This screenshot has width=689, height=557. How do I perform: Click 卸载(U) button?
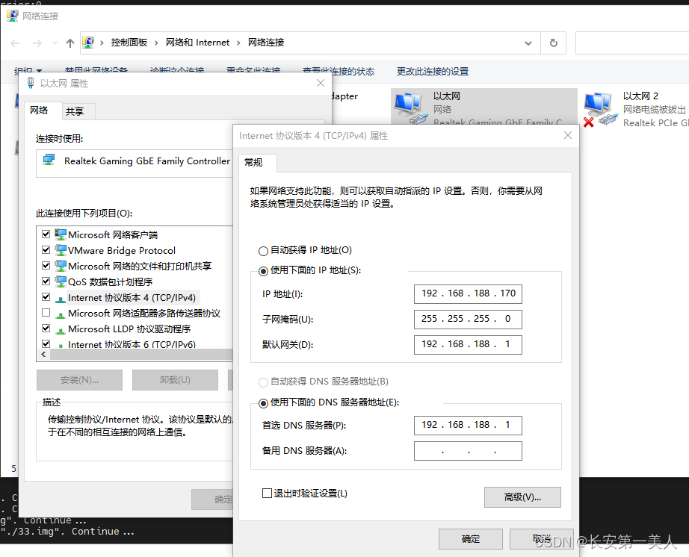tap(175, 380)
